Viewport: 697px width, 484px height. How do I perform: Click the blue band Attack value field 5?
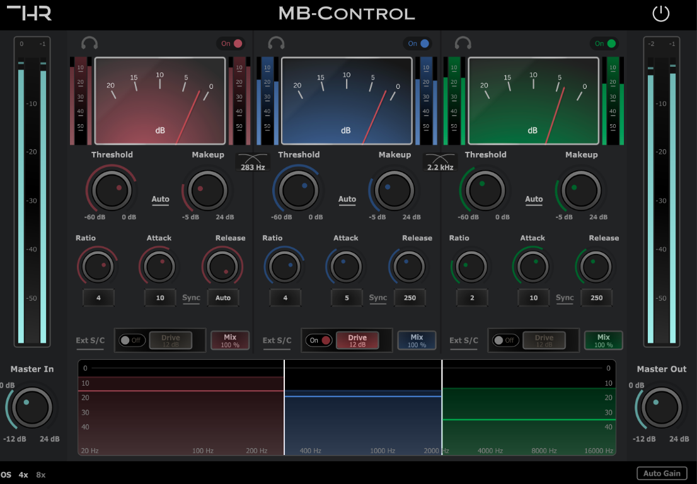coord(347,298)
